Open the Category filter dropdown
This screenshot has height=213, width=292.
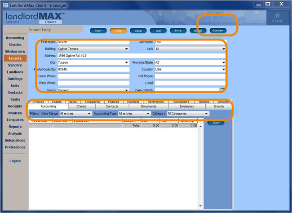tap(188, 114)
